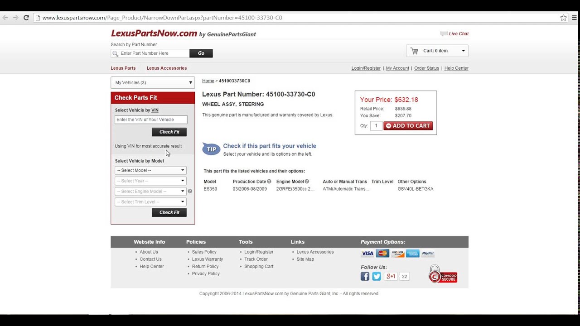Click the TIP speech bubble icon
This screenshot has width=580, height=326.
pos(211,149)
